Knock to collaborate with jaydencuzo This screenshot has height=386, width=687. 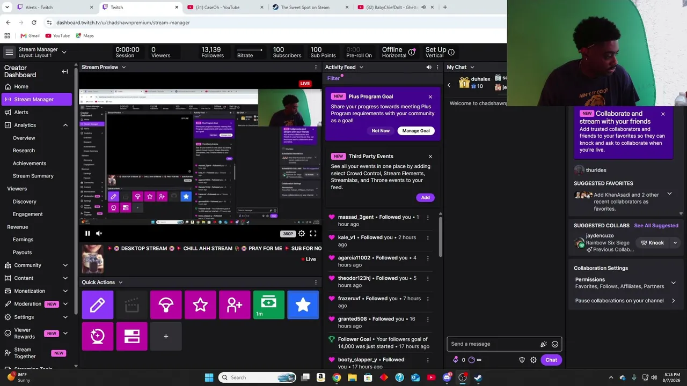(x=653, y=243)
